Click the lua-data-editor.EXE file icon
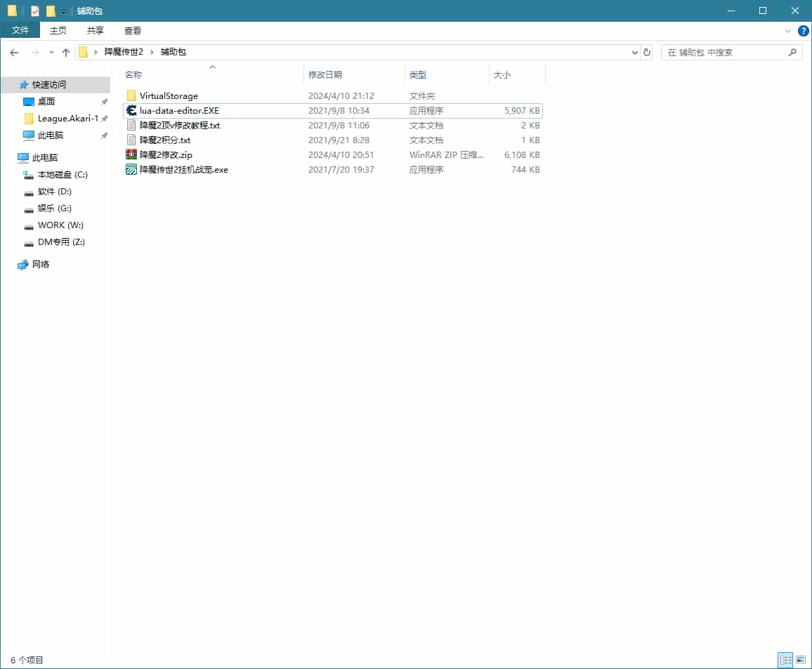The height and width of the screenshot is (669, 812). (131, 111)
